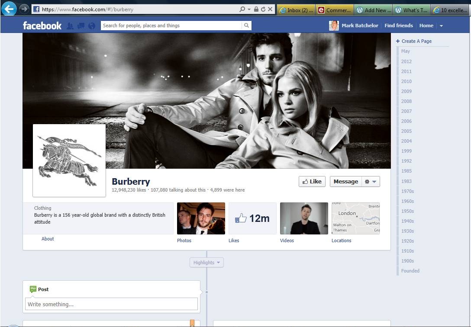471x327 pixels.
Task: Click the browser back arrow button
Action: pos(9,9)
